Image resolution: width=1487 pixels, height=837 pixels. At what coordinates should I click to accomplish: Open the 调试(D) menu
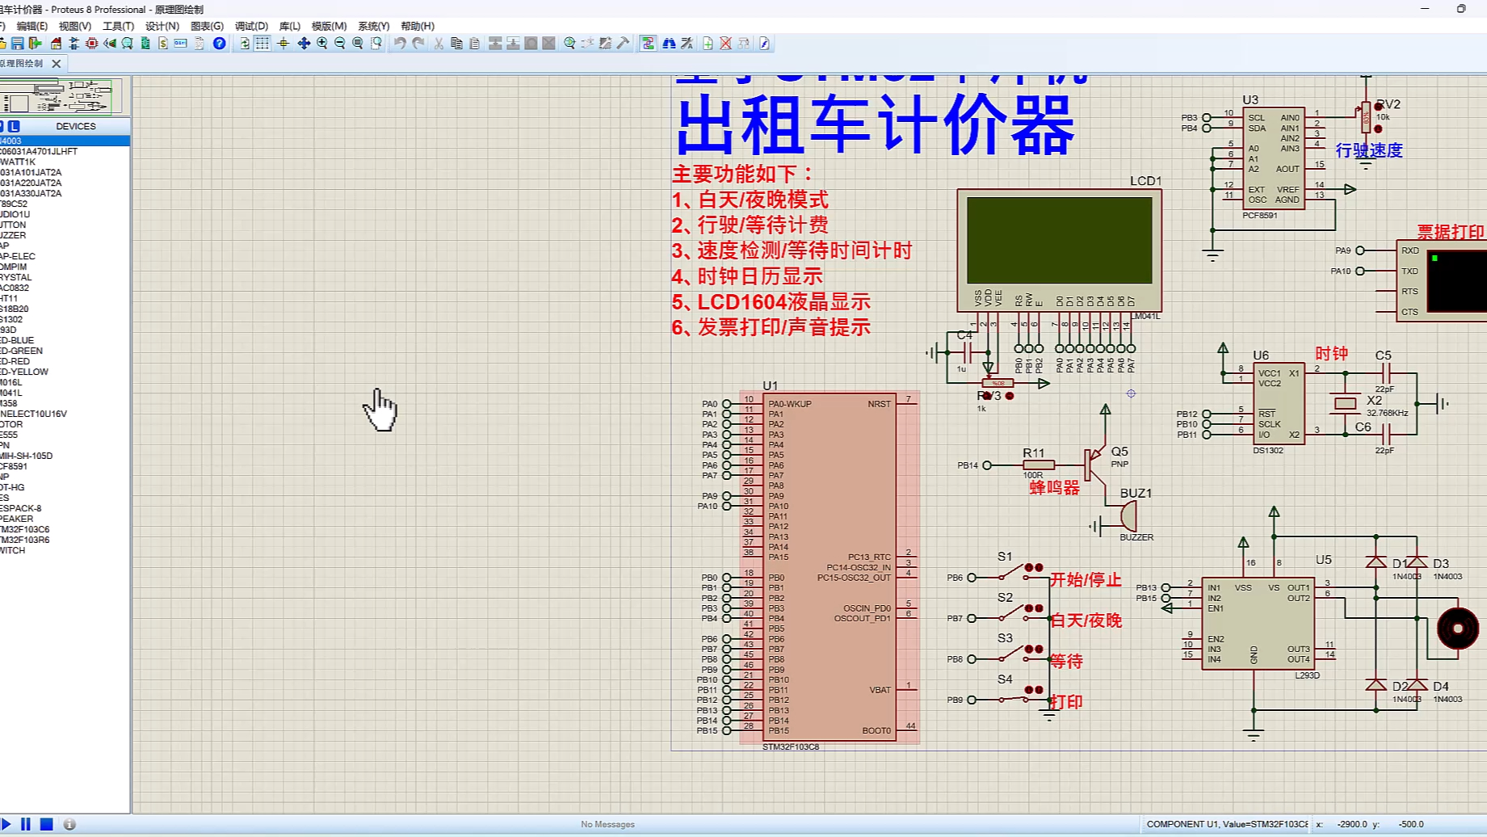point(251,26)
